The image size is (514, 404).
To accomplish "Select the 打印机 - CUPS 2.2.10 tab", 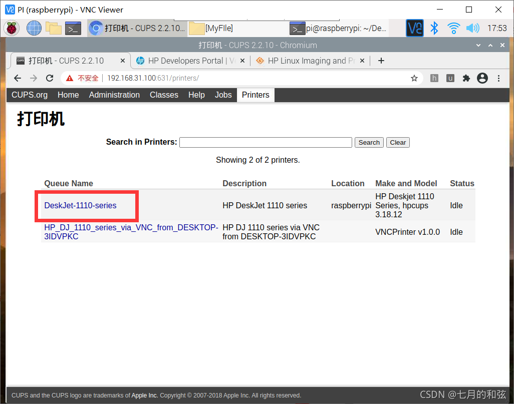I will coord(71,61).
